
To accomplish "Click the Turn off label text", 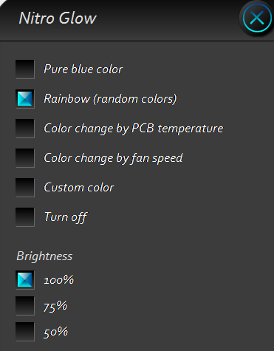I will pyautogui.click(x=65, y=217).
